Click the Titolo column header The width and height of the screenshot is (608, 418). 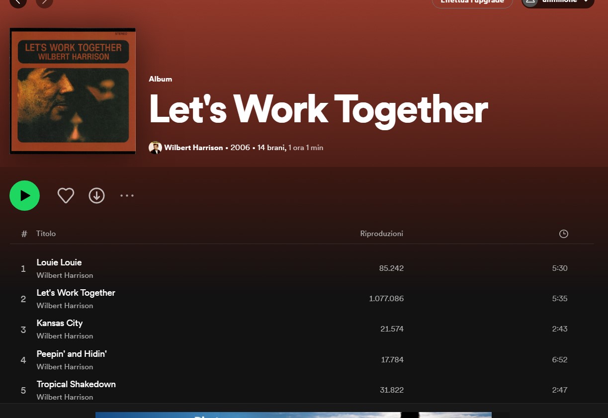pyautogui.click(x=46, y=234)
